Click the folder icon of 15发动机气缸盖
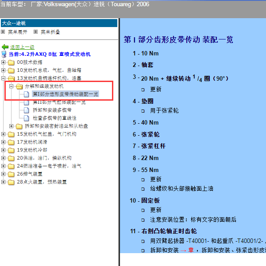Image resolution: width=266 pixels, height=266 pixels. pos(11,134)
